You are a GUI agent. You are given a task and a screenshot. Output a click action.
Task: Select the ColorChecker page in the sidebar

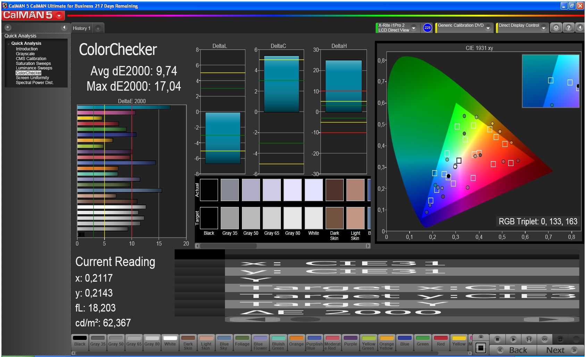click(x=28, y=73)
